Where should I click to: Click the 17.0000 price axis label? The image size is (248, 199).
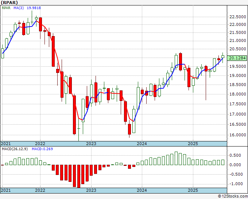(x=238, y=114)
